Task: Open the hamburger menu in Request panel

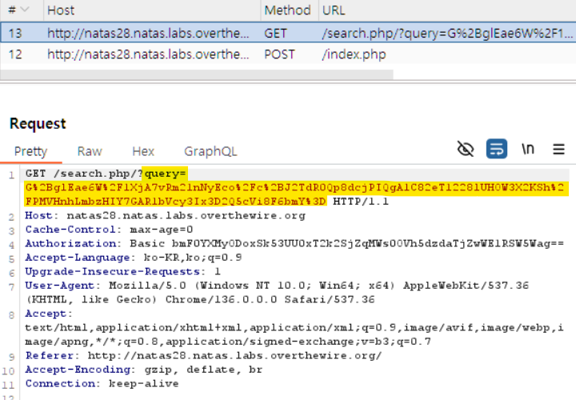Action: [558, 149]
